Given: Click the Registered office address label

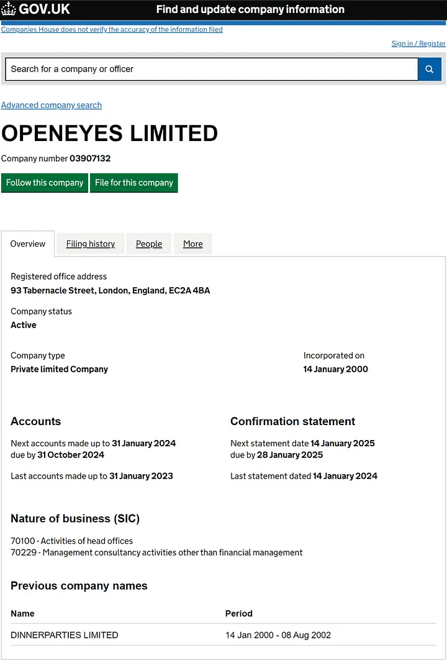Looking at the screenshot, I should tap(58, 277).
